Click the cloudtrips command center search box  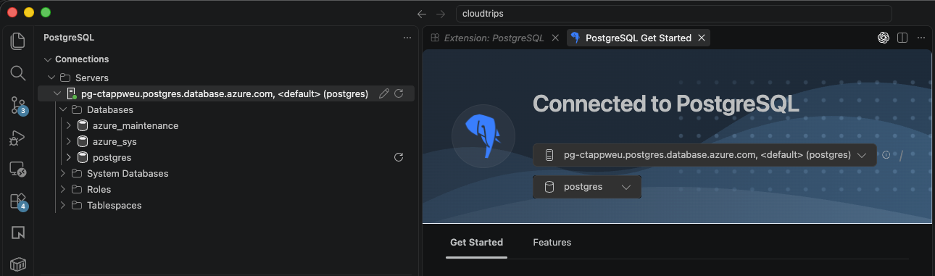coord(673,14)
